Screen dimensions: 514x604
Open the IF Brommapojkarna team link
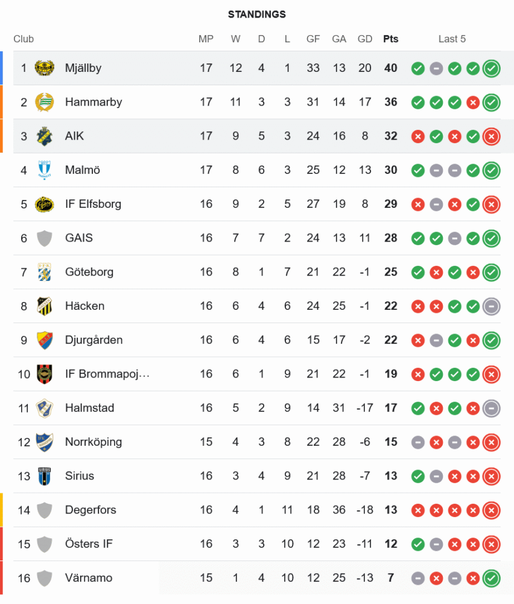pos(107,374)
